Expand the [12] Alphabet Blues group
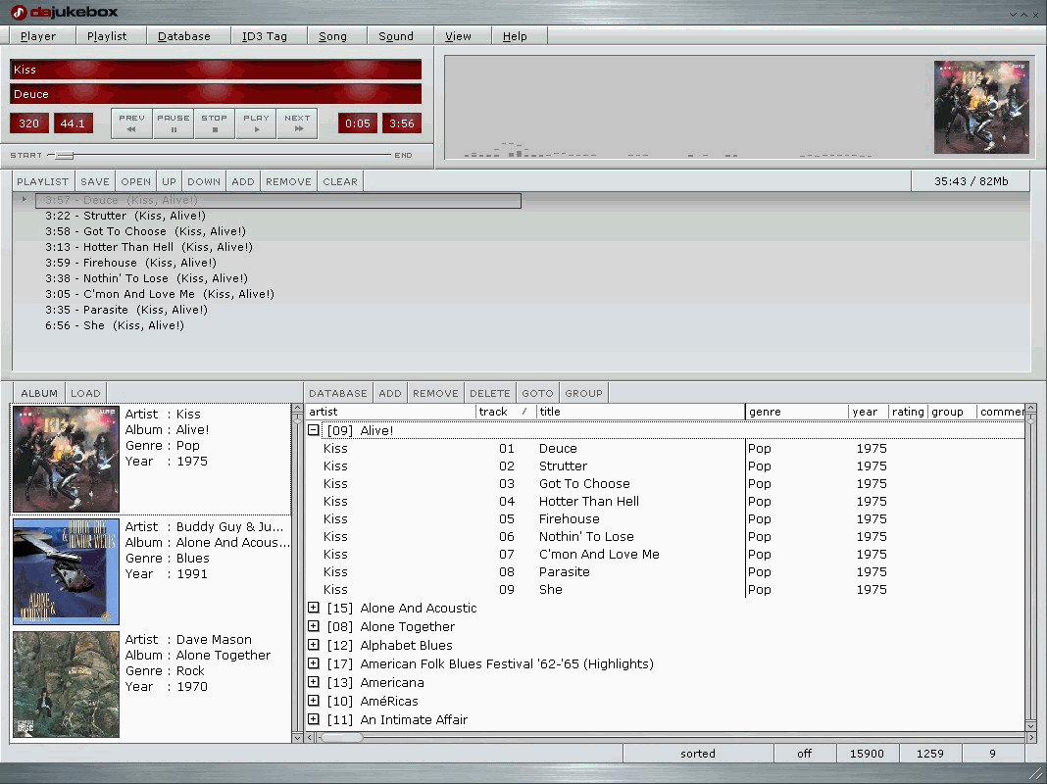 pyautogui.click(x=313, y=645)
